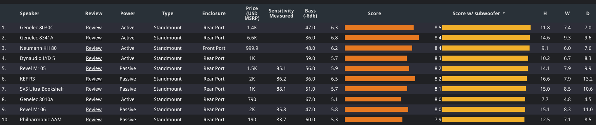Open the Dynaudio LYD 5 review link
Screen dimensions: 596x125
pyautogui.click(x=94, y=58)
